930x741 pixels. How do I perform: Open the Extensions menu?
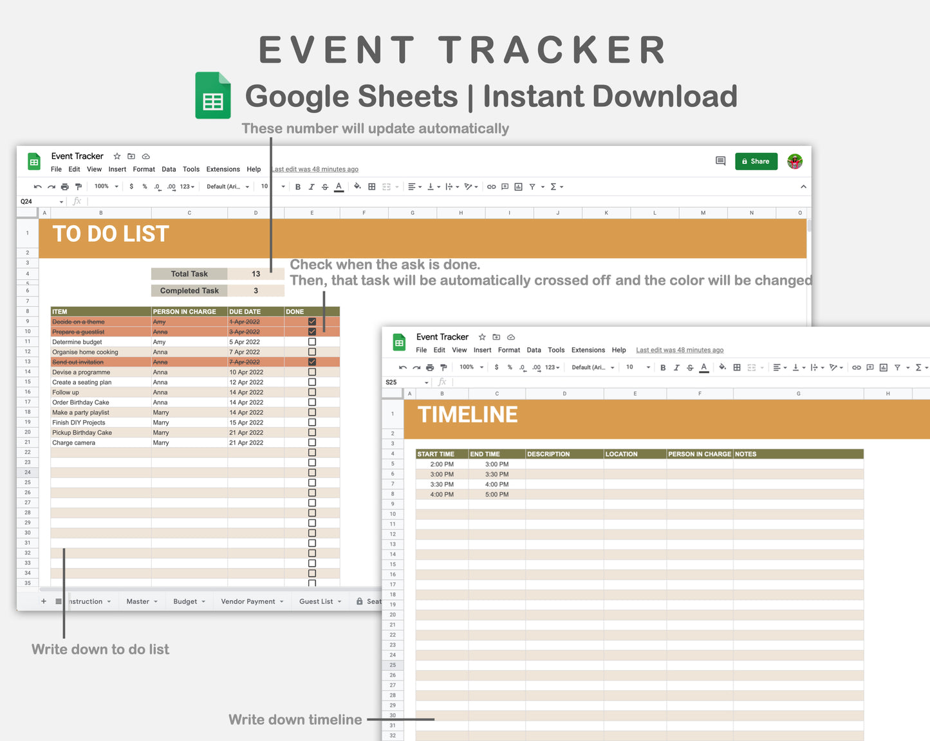point(223,169)
